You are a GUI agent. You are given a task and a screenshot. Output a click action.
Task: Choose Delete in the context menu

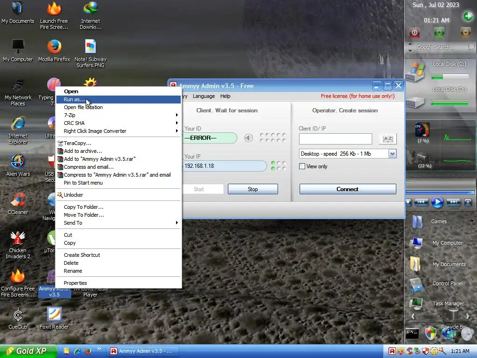click(x=119, y=263)
